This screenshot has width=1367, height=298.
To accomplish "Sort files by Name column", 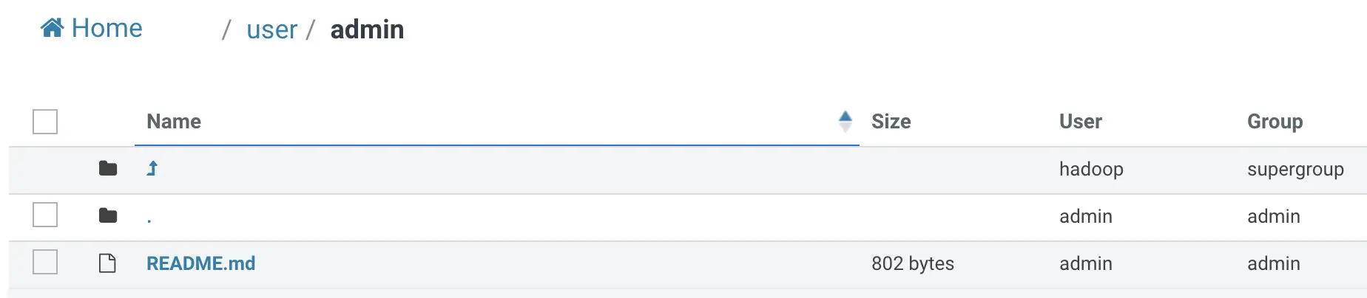I will point(174,121).
